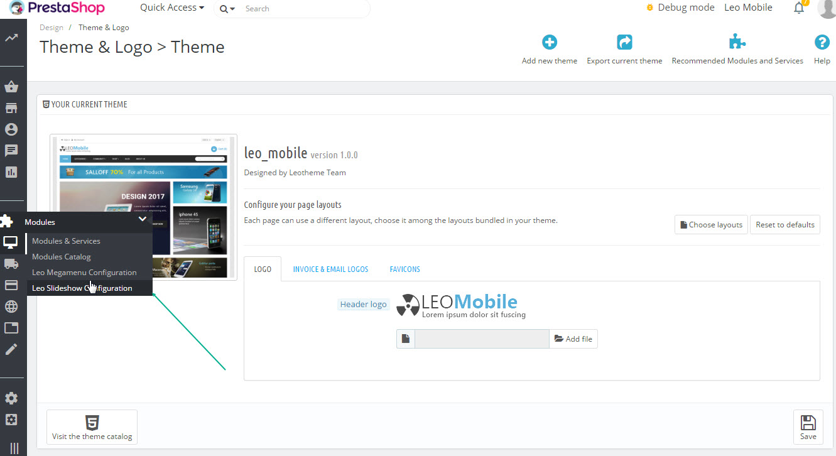836x456 pixels.
Task: Open Recommended Modules and Services puzzle icon
Action: [x=737, y=42]
